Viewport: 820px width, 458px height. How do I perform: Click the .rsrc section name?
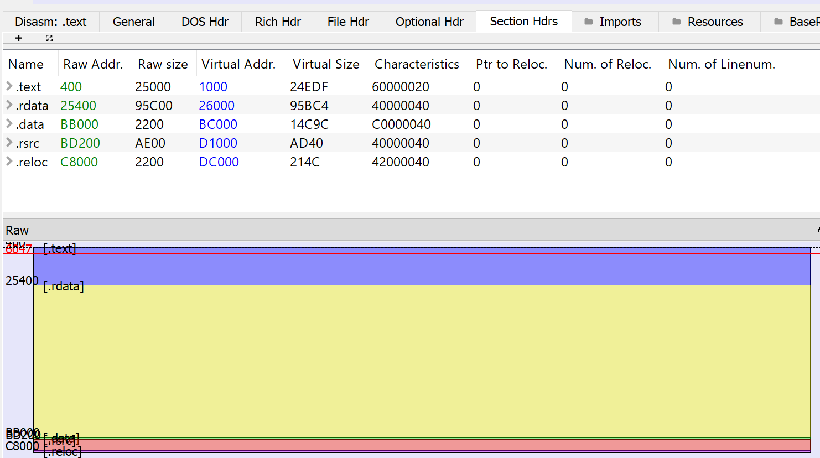click(28, 143)
